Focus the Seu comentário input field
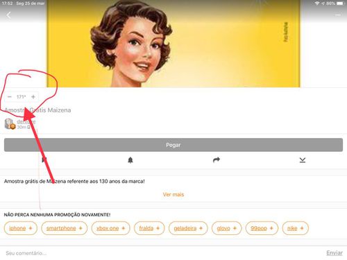 (162, 253)
